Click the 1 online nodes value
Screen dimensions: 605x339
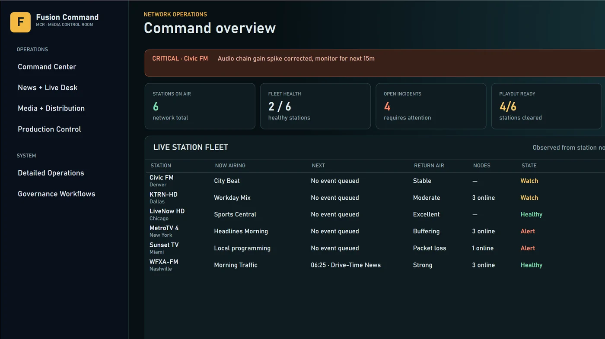pos(483,248)
